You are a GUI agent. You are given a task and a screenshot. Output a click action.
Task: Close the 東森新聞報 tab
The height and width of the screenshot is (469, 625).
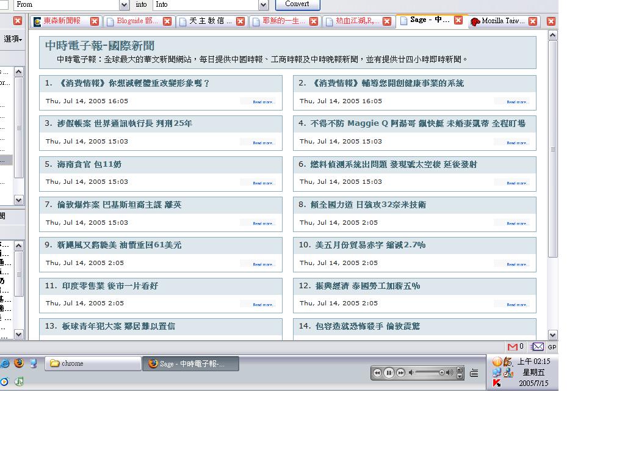94,21
